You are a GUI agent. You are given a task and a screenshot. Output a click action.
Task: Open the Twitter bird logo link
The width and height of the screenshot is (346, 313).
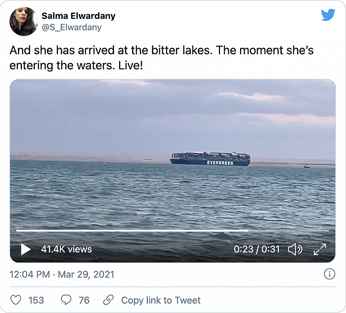(328, 15)
